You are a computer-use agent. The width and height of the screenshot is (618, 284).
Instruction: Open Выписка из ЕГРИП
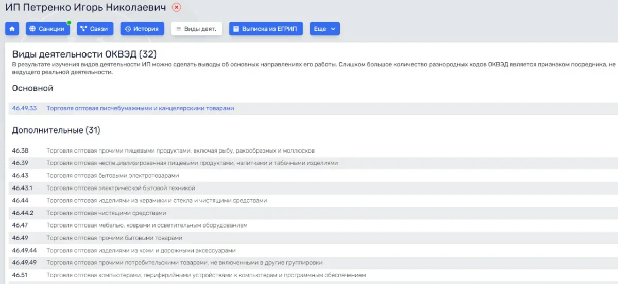tap(266, 29)
